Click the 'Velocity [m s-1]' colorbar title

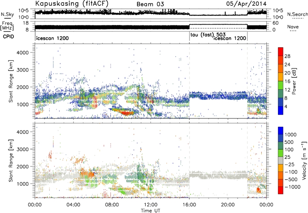304,160
